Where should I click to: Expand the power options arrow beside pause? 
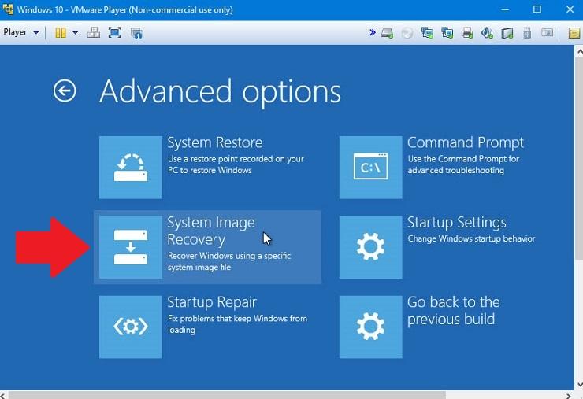coord(76,32)
